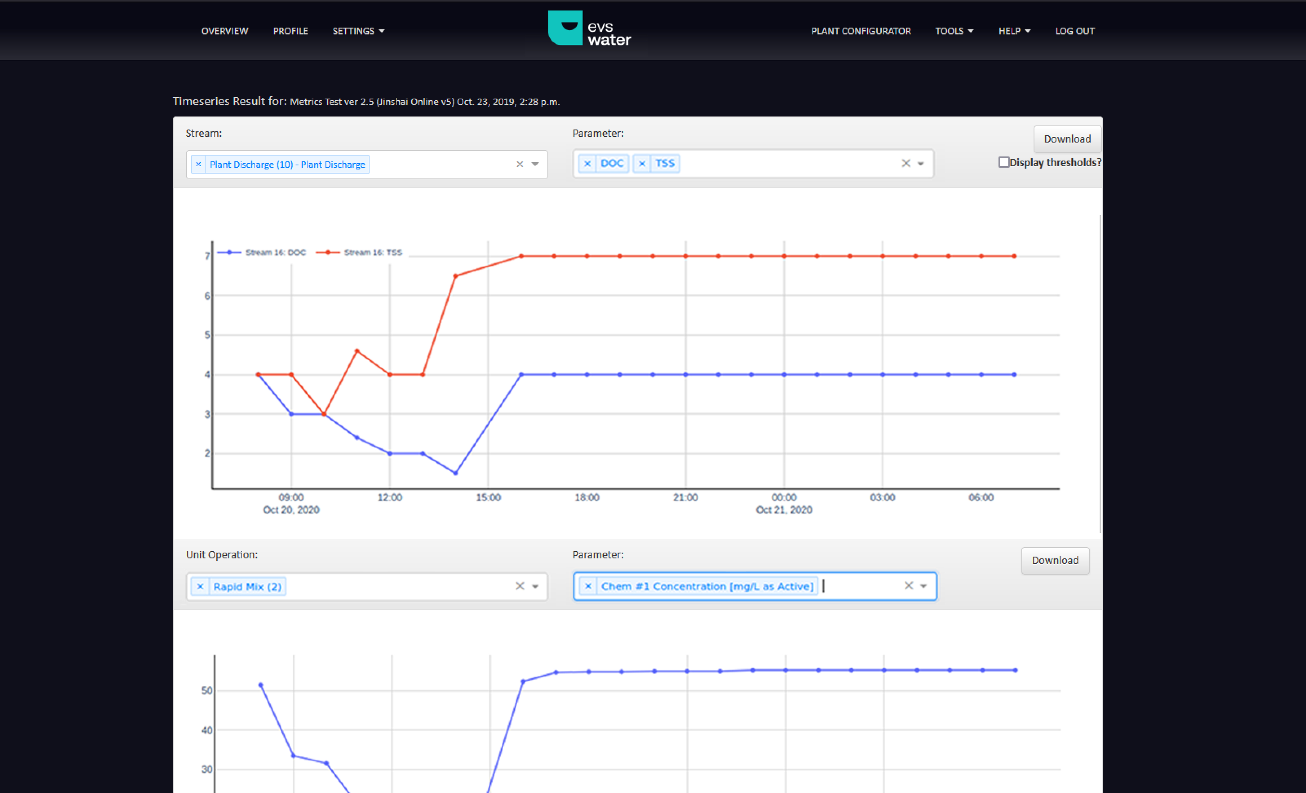The image size is (1306, 793).
Task: Remove the Chem #1 Concentration tag
Action: (587, 587)
